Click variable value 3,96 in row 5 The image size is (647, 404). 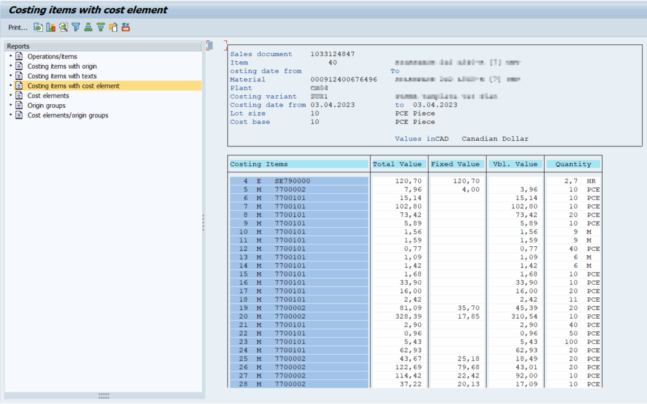529,189
